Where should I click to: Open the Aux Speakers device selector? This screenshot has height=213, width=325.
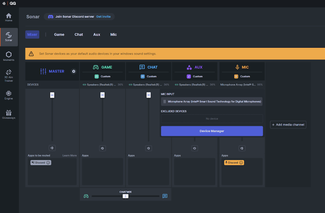[195, 85]
